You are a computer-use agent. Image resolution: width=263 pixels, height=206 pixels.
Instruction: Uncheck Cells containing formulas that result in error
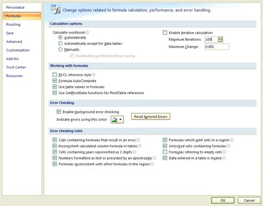click(55, 140)
